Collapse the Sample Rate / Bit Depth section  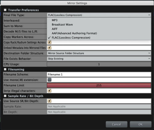[x=5, y=96]
